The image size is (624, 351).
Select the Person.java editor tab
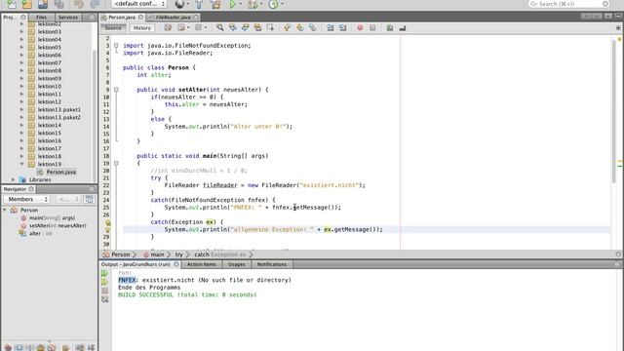[122, 18]
